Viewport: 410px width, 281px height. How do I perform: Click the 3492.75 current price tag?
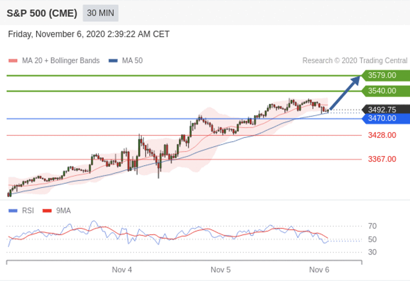pyautogui.click(x=385, y=109)
